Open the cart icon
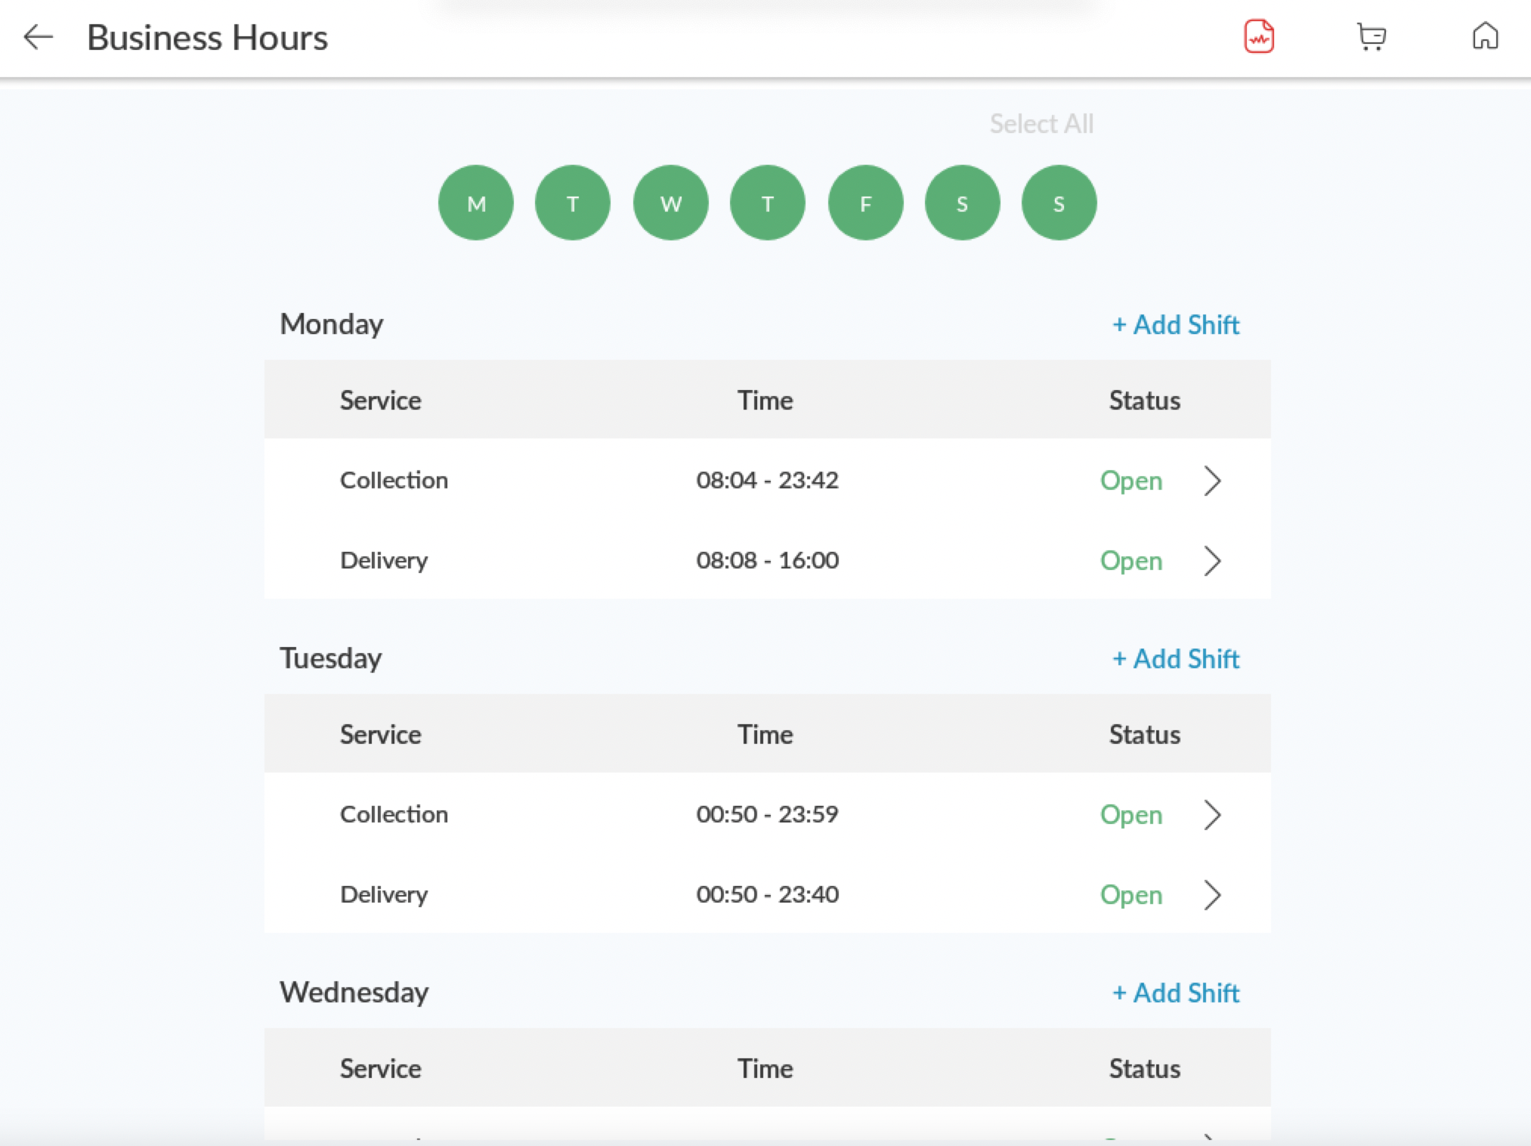Image resolution: width=1531 pixels, height=1146 pixels. click(x=1371, y=37)
